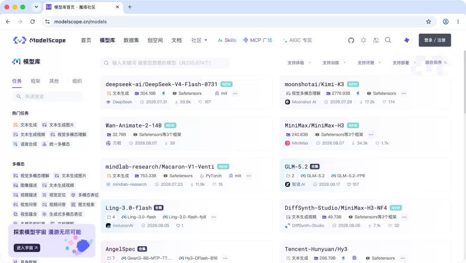Image resolution: width=466 pixels, height=263 pixels.
Task: Click the more dots on Tencent-Hunyuan/Hy3 card
Action: coord(403,258)
